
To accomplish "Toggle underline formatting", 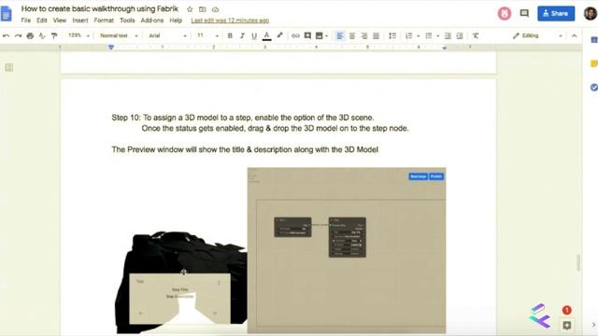I will click(x=254, y=35).
